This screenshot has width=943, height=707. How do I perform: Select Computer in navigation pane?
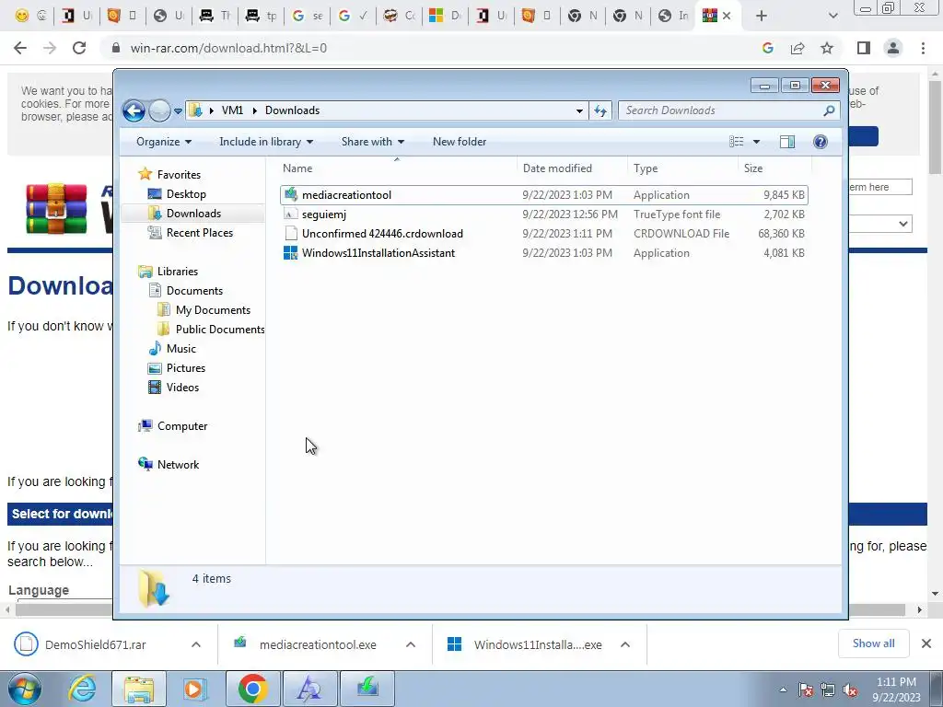(181, 425)
